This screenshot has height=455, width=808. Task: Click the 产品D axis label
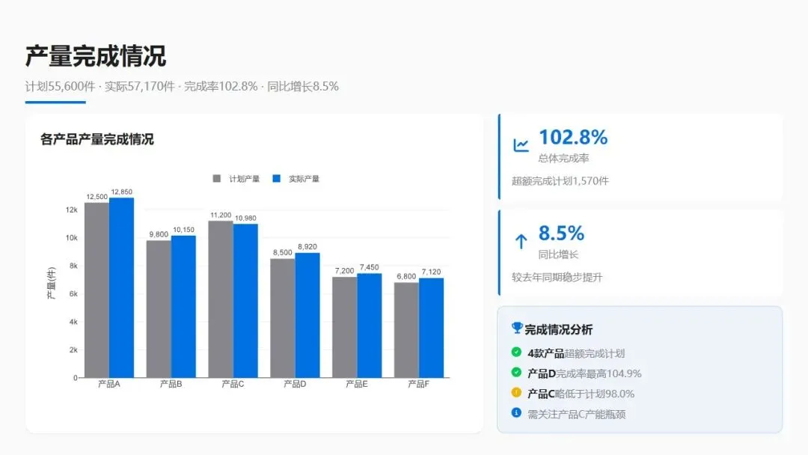pyautogui.click(x=295, y=384)
